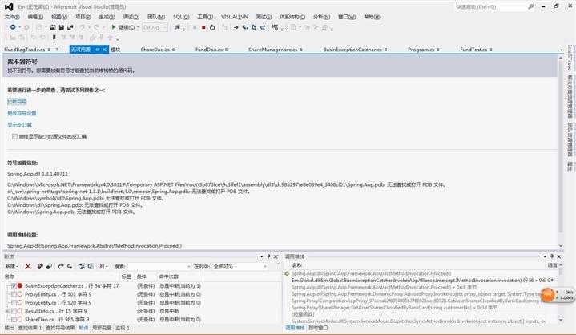This screenshot has width=576, height=335.
Task: Open the Columns dropdown in Breakpoints
Action: click(x=103, y=266)
